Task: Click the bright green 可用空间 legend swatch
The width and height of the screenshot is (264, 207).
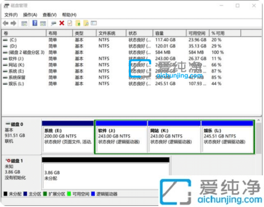Action: (x=69, y=194)
